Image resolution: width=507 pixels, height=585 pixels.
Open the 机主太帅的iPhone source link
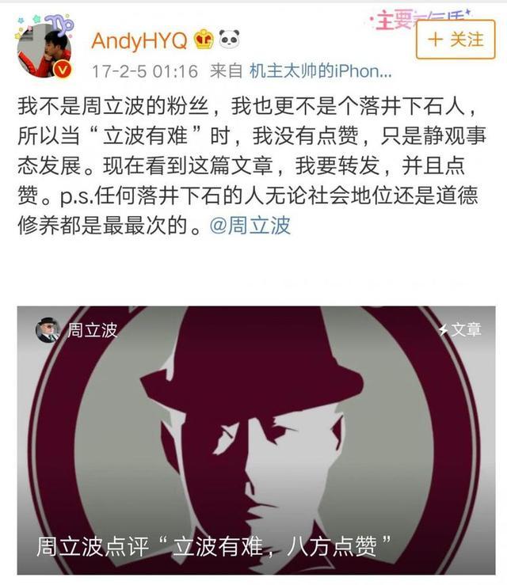pos(320,71)
